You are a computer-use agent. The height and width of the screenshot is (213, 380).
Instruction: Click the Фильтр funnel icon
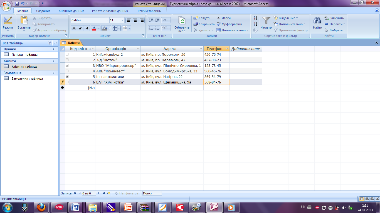pos(266,21)
